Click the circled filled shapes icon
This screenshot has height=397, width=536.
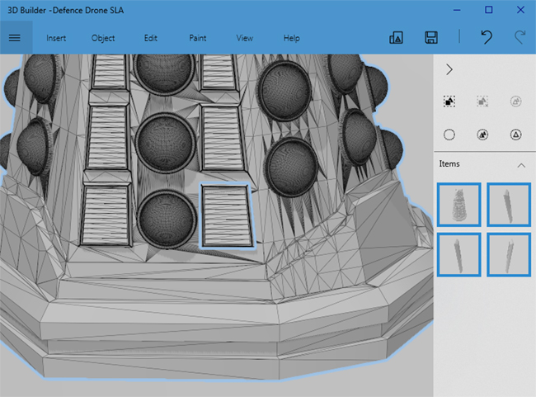pyautogui.click(x=482, y=135)
